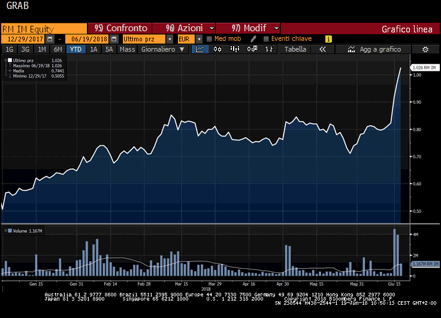
Task: Select the 6M time range tab
Action: (58, 49)
